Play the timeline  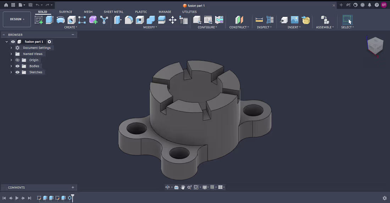coord(17,198)
